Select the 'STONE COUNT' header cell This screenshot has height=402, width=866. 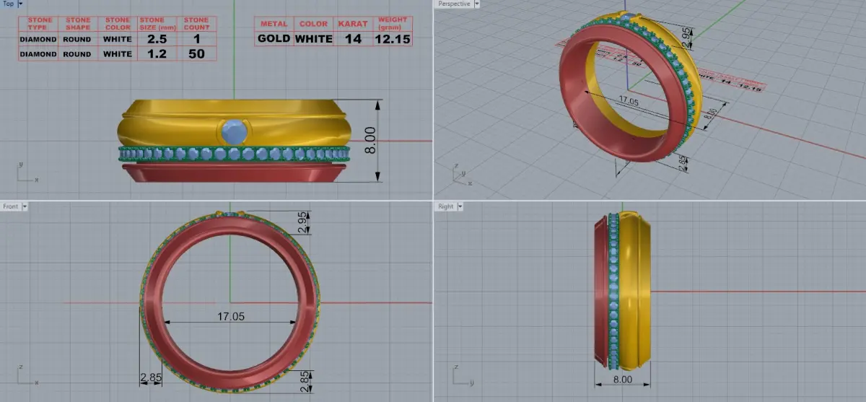196,23
